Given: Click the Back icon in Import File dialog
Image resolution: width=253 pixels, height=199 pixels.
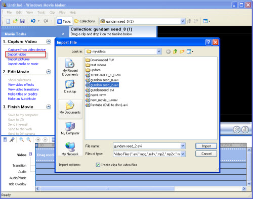Looking at the screenshot, I should [x=168, y=52].
